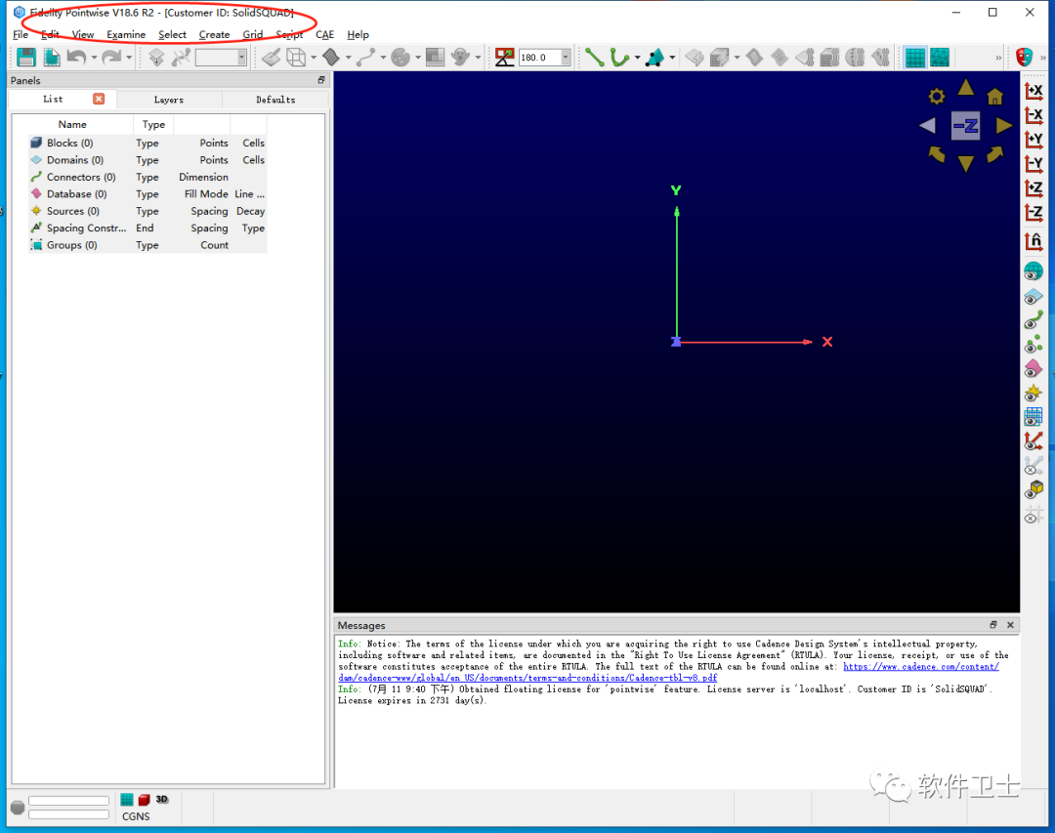Set view to -X axis
This screenshot has height=833, width=1055.
(x=1034, y=115)
